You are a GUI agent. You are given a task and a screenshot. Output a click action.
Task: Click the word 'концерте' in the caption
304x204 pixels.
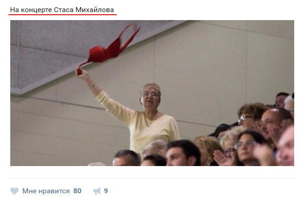pos(37,10)
